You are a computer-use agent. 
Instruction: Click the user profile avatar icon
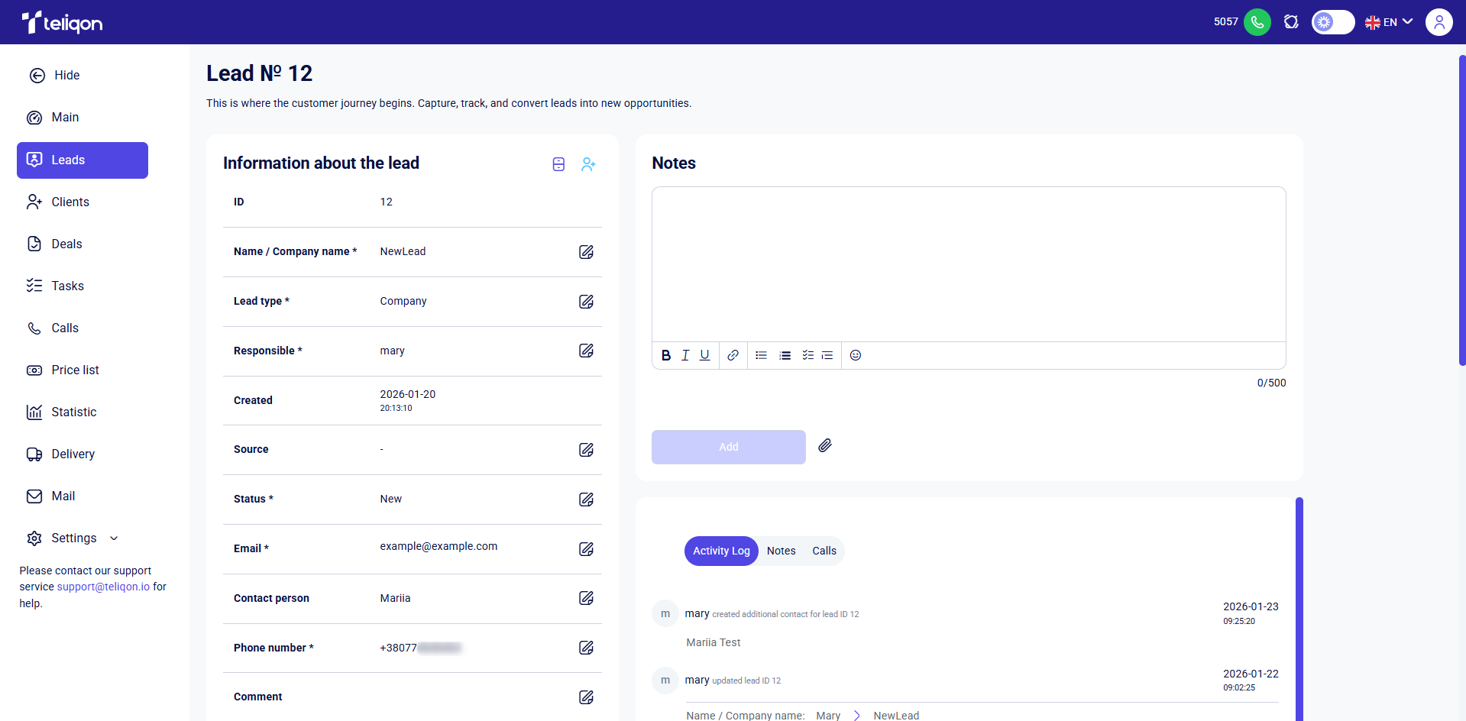coord(1438,22)
